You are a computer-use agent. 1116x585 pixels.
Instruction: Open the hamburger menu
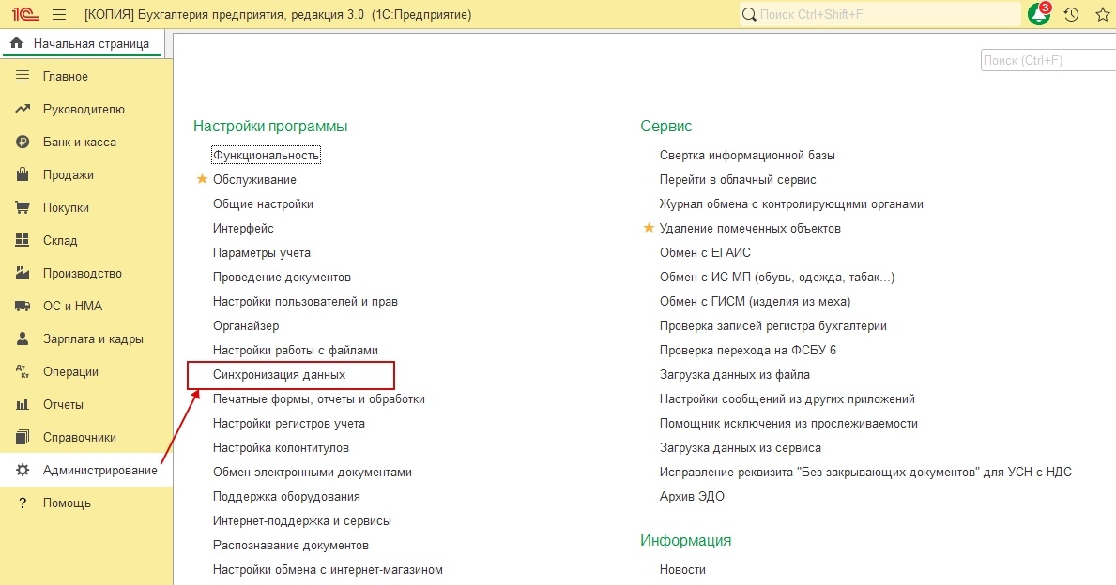click(57, 14)
